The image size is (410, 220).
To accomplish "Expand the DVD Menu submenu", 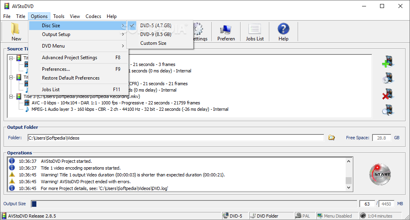I will 78,46.
